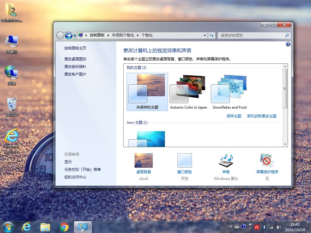Open recent pages dropdown next to forward arrow
The image size is (311, 233).
click(x=75, y=36)
